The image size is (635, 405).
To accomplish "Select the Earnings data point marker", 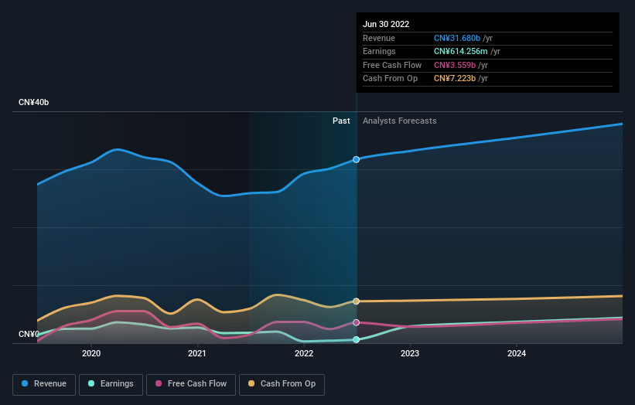I will click(x=356, y=339).
